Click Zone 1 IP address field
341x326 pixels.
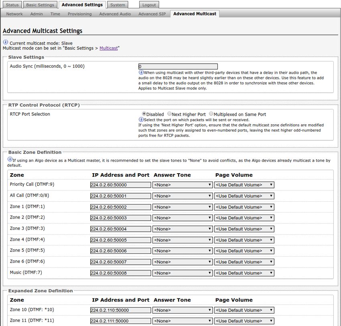(x=120, y=207)
